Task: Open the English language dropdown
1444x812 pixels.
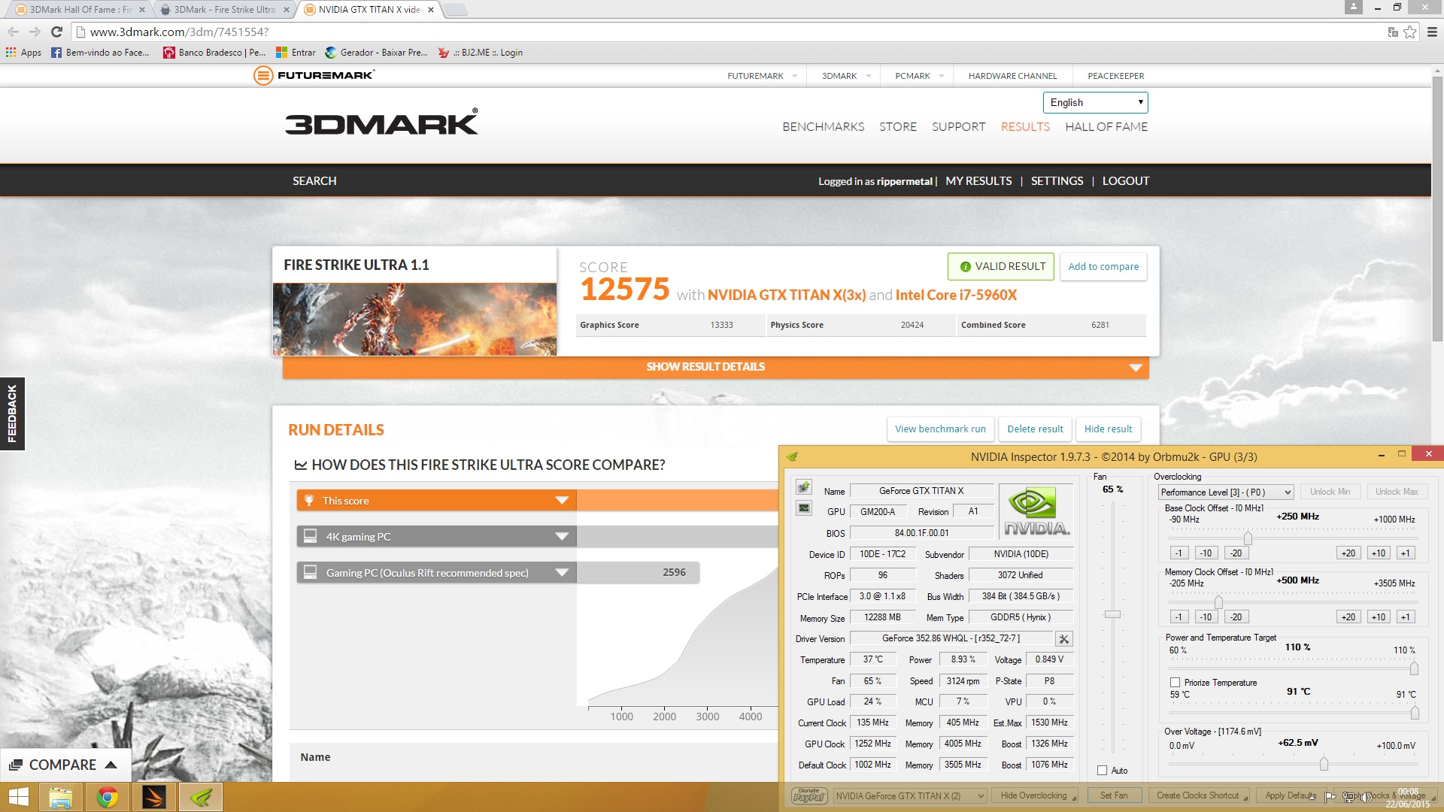Action: pyautogui.click(x=1095, y=102)
